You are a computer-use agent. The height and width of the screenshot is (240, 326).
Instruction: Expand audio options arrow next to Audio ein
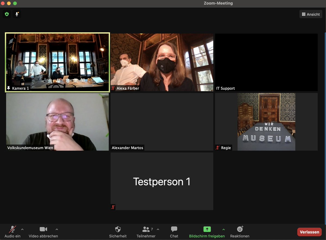tap(22, 229)
